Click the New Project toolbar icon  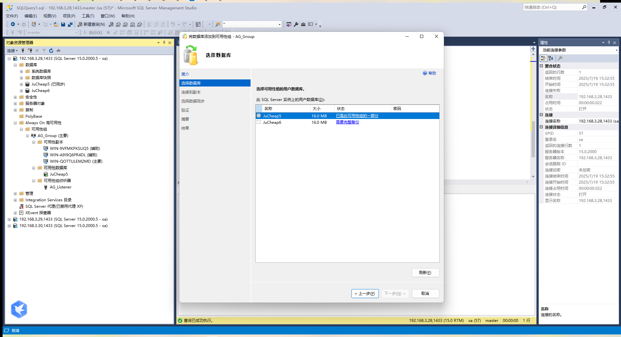tap(34, 24)
